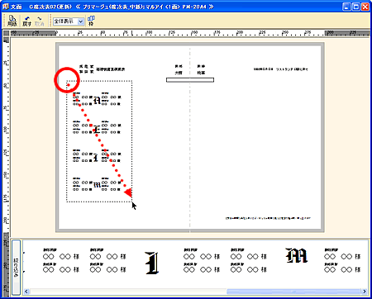Click the large letter I in the preview pane
This screenshot has width=372, height=299.
tap(152, 263)
